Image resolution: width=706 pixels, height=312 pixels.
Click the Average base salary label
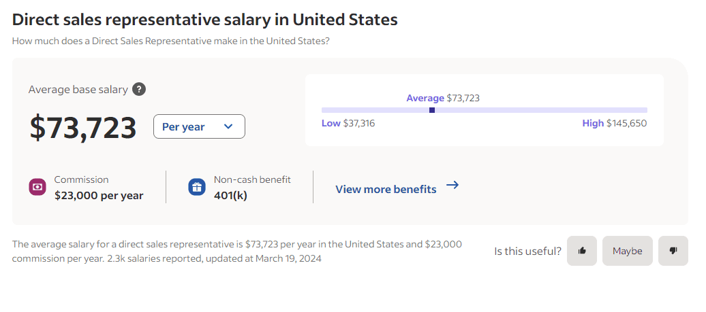78,89
